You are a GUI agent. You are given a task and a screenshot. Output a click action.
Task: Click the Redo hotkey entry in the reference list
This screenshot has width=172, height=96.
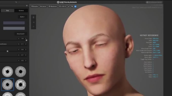point(153,77)
